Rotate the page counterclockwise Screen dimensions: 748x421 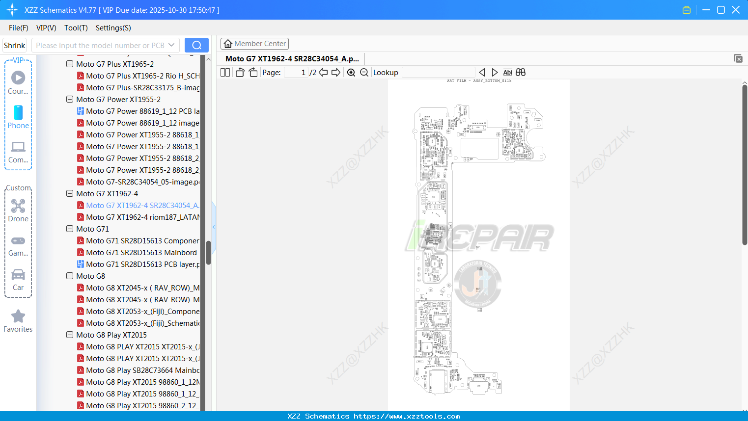[x=240, y=73]
